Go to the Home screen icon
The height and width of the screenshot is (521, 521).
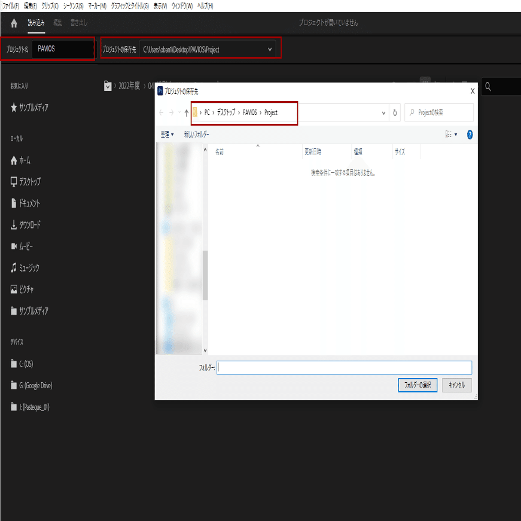click(14, 23)
